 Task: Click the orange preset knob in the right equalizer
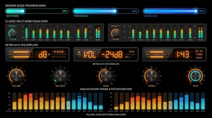(116, 33)
